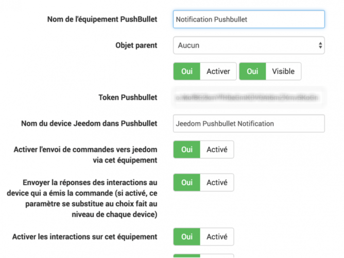Click the Objet parent label
The image size is (344, 258).
coord(136,45)
